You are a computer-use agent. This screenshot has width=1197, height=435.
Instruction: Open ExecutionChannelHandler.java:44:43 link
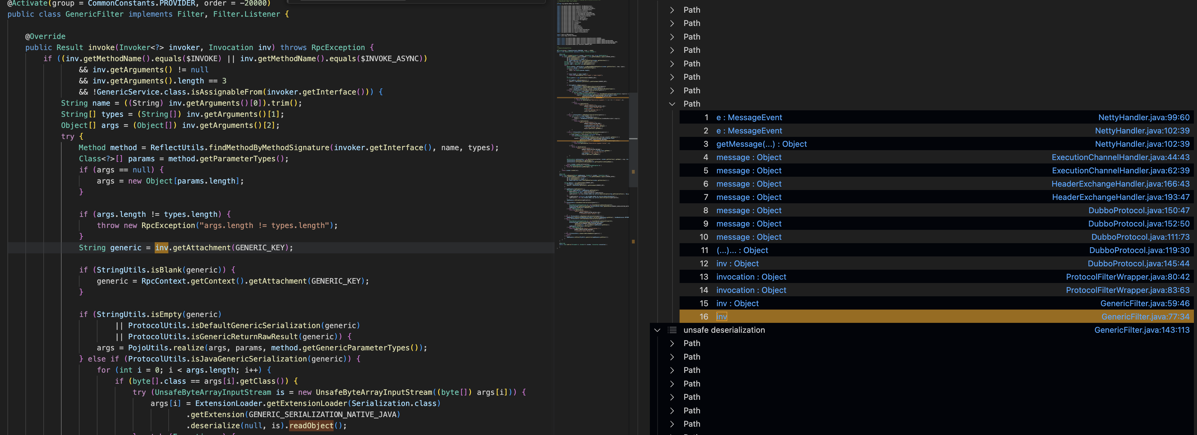(1120, 158)
